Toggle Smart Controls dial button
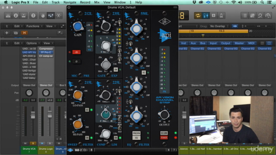The width and height of the screenshot is (276, 155). coord(43,15)
